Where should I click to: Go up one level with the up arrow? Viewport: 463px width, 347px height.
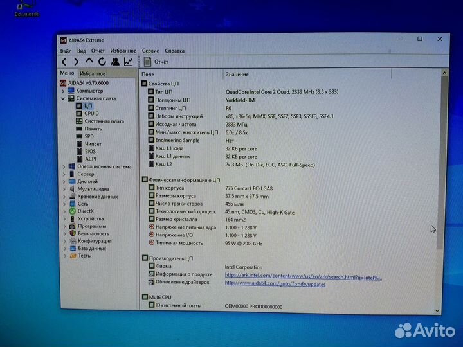point(89,61)
